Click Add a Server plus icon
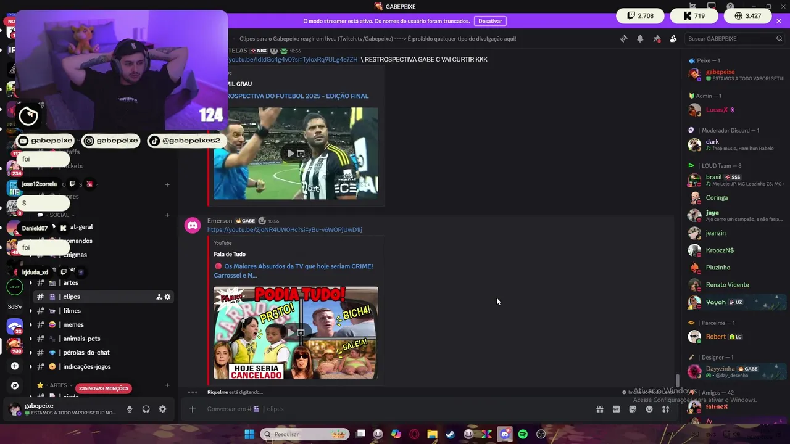 coord(15,366)
